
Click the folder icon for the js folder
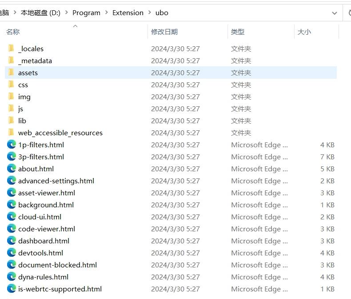pos(12,109)
